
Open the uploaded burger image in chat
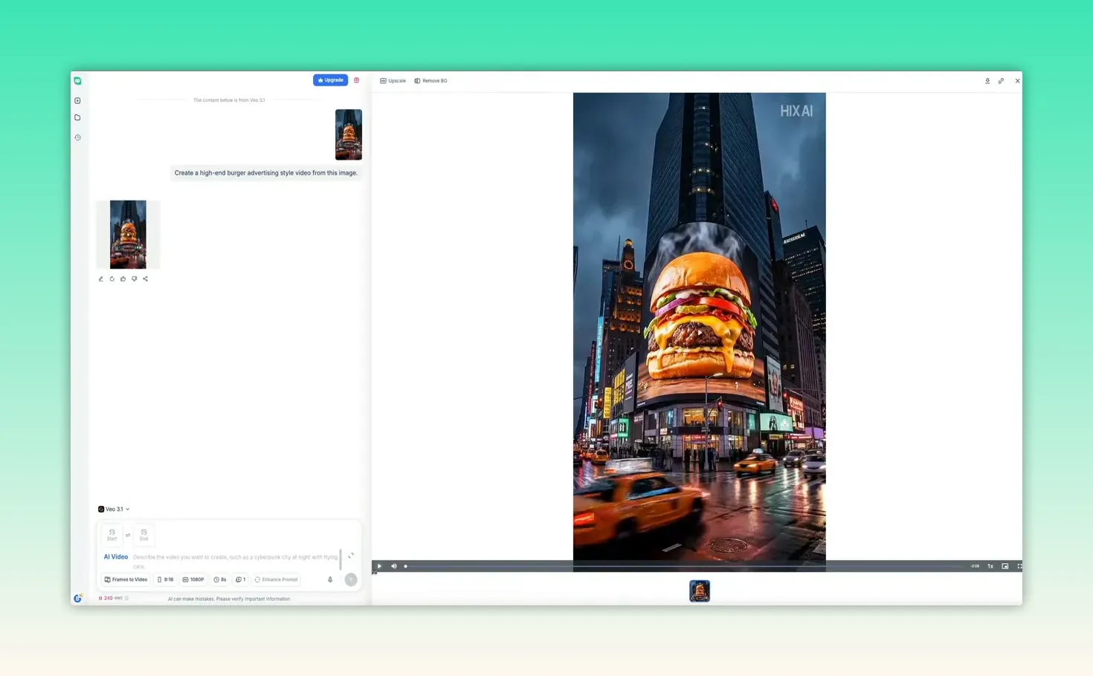pos(349,134)
